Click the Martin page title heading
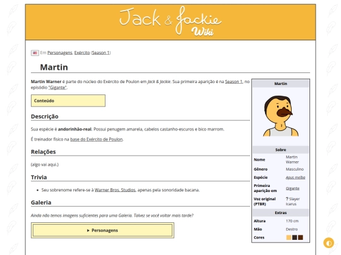This screenshot has height=255, width=341. [x=54, y=67]
